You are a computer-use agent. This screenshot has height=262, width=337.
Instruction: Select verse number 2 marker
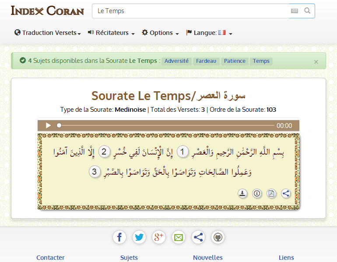(x=104, y=152)
